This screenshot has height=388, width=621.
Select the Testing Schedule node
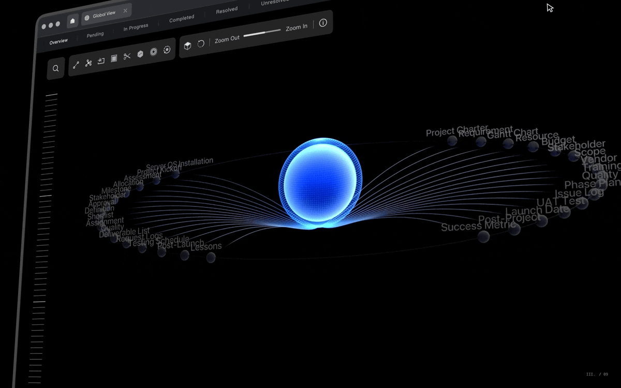[159, 241]
